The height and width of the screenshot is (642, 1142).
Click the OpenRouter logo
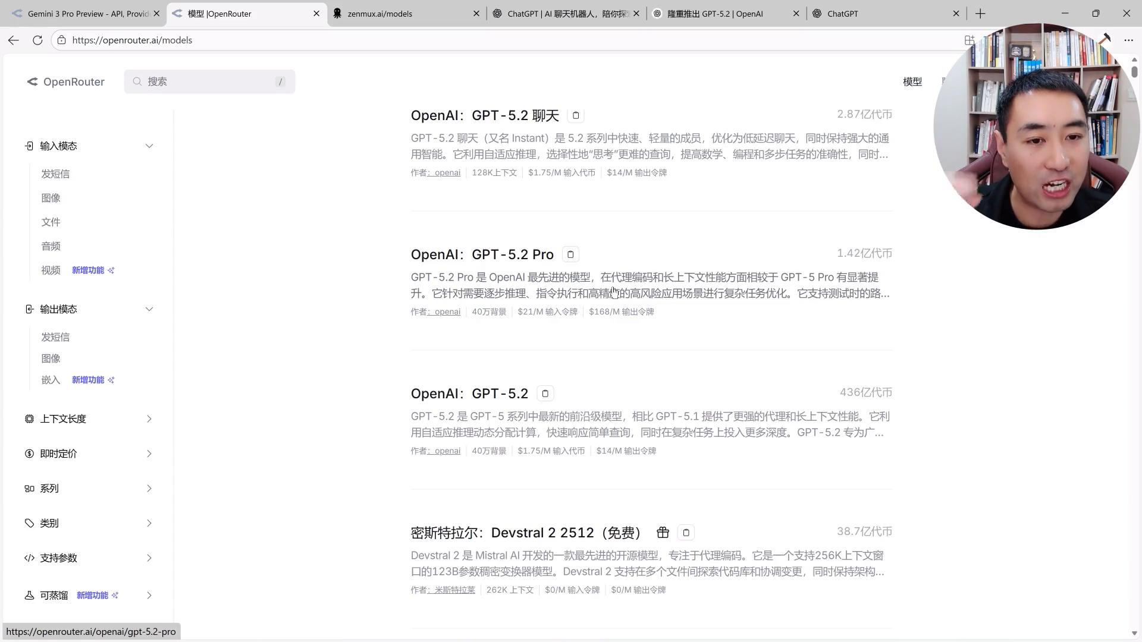point(65,81)
